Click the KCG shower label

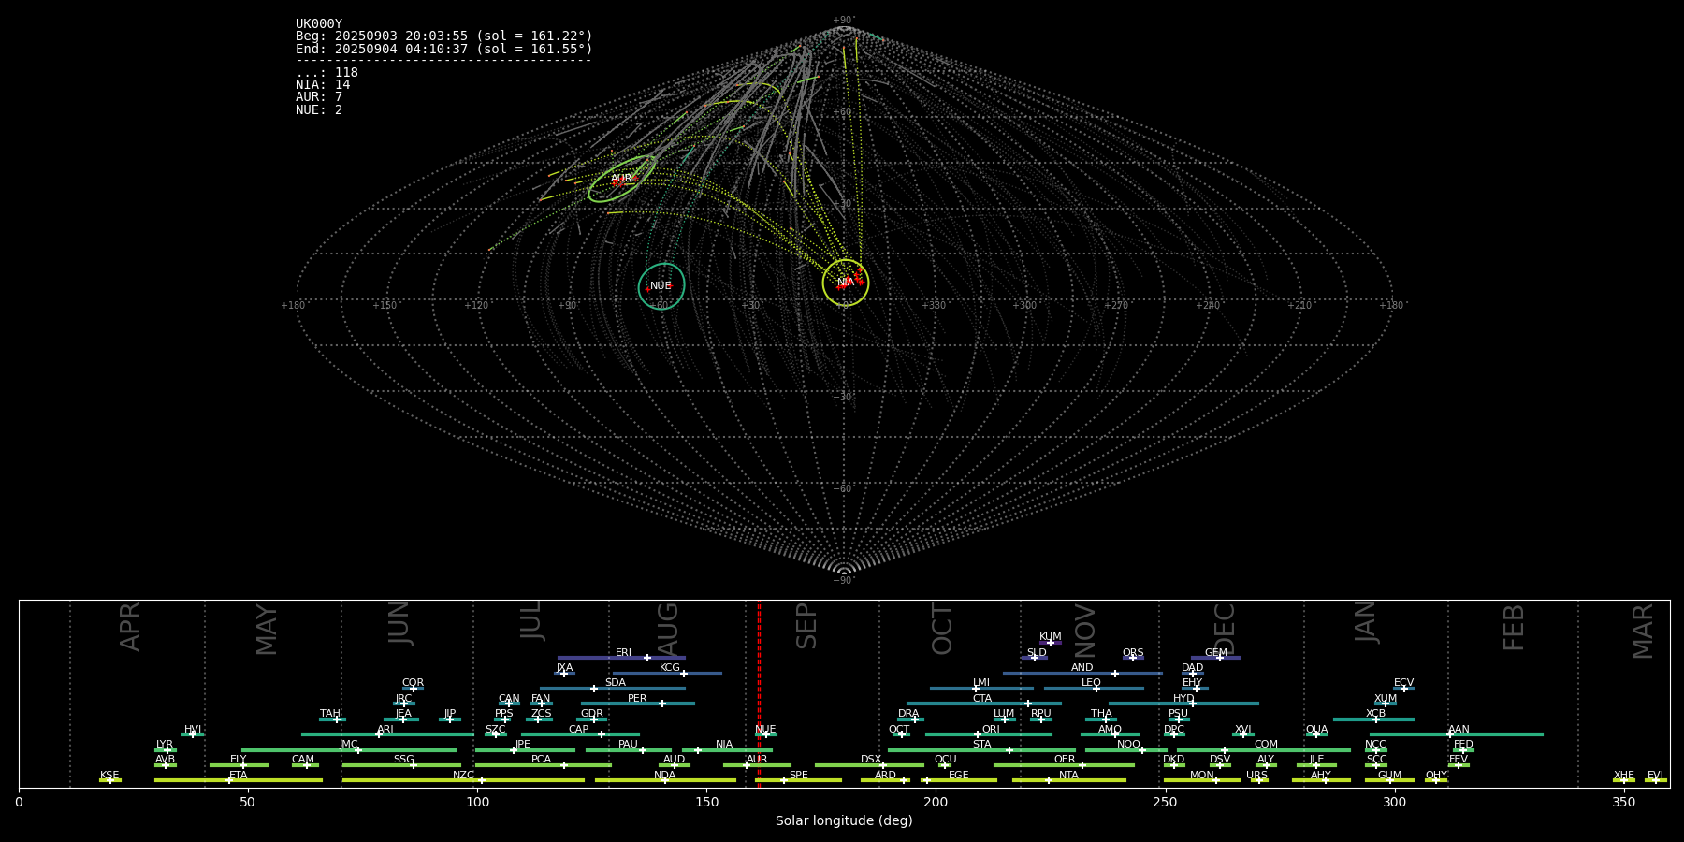pyautogui.click(x=670, y=668)
